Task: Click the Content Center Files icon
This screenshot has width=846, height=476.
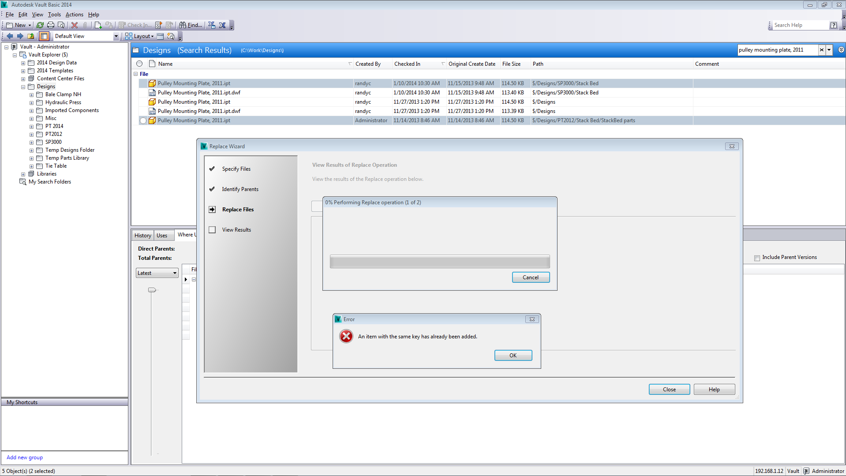Action: tap(31, 79)
